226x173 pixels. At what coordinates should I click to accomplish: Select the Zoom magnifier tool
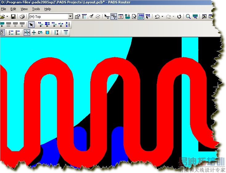click(x=188, y=17)
